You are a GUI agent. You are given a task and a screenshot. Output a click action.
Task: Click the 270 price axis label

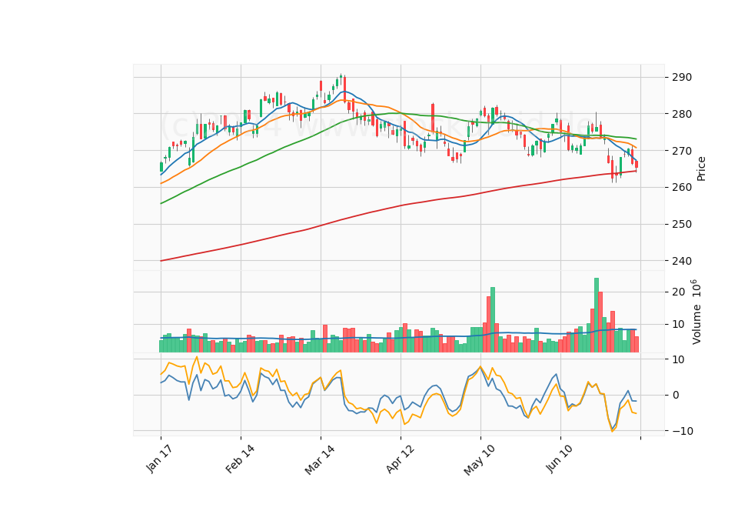[x=682, y=150]
